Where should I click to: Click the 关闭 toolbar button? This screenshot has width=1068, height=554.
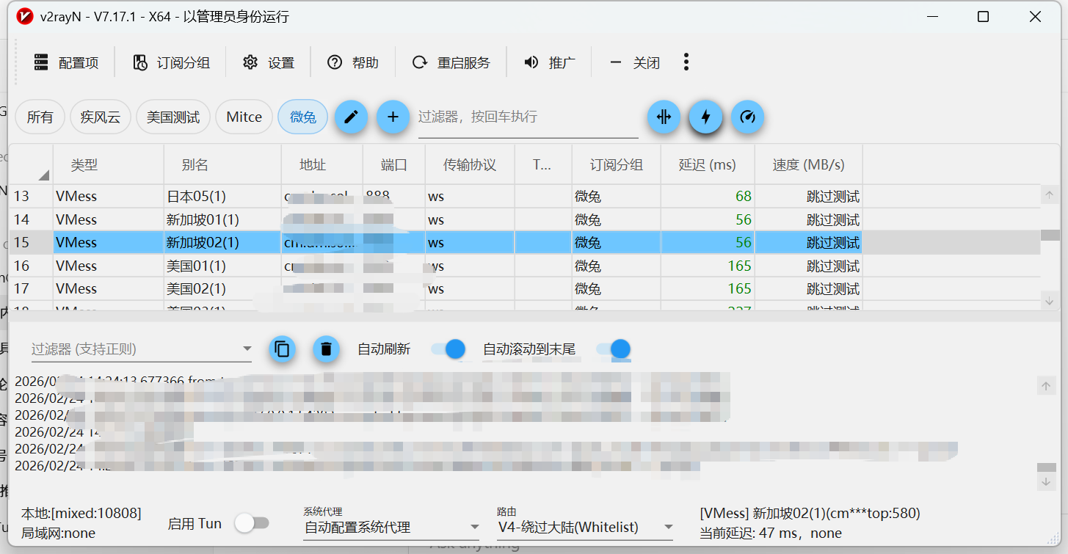coord(634,62)
